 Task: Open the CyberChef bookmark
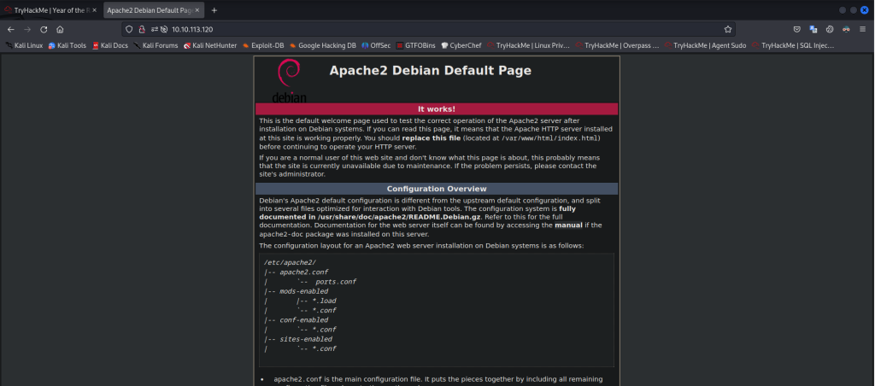pos(466,44)
